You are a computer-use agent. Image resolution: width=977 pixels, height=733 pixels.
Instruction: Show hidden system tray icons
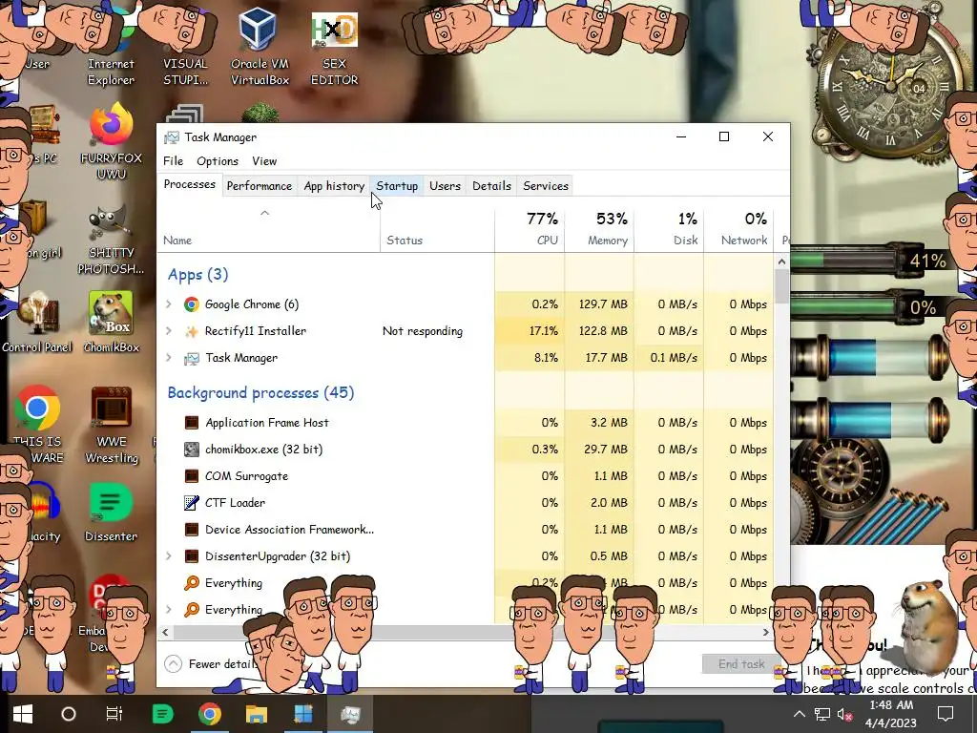(x=799, y=714)
